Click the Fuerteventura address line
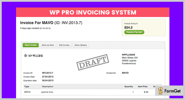This screenshot has height=100, width=185. [x=129, y=63]
